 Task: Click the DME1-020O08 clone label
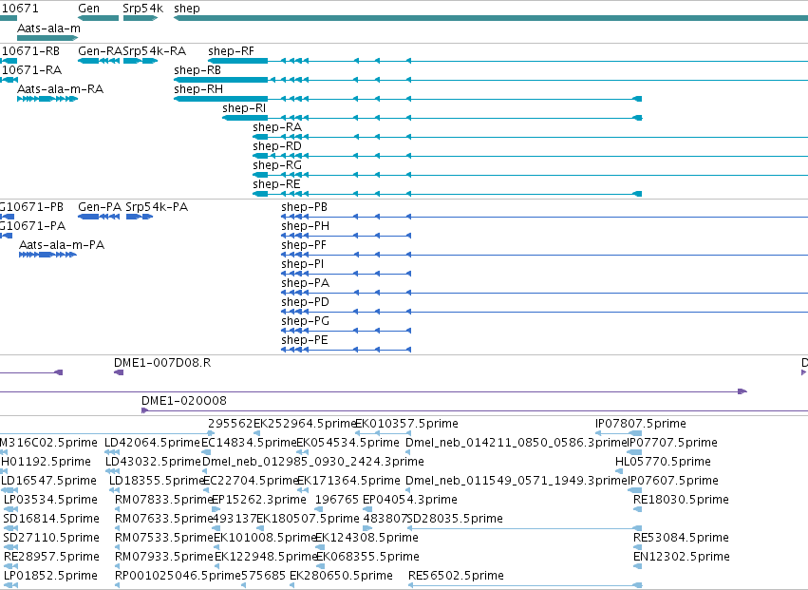click(x=184, y=401)
